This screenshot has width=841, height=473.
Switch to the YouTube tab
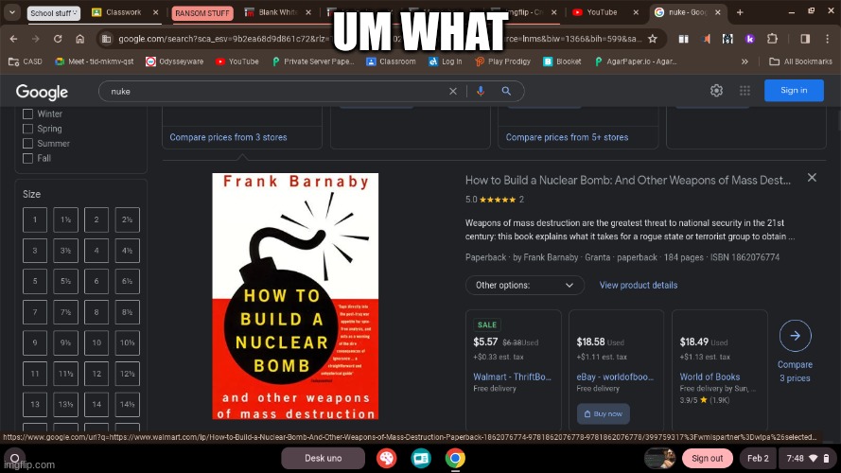click(x=605, y=12)
